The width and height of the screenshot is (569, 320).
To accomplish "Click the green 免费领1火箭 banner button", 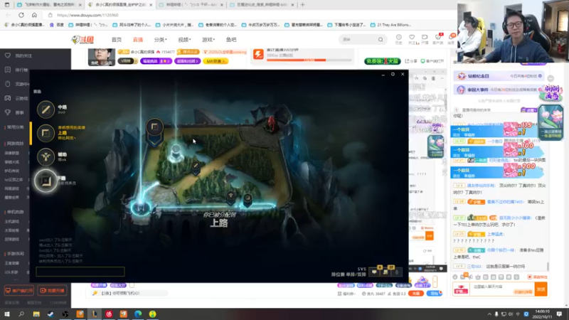I will point(383,61).
